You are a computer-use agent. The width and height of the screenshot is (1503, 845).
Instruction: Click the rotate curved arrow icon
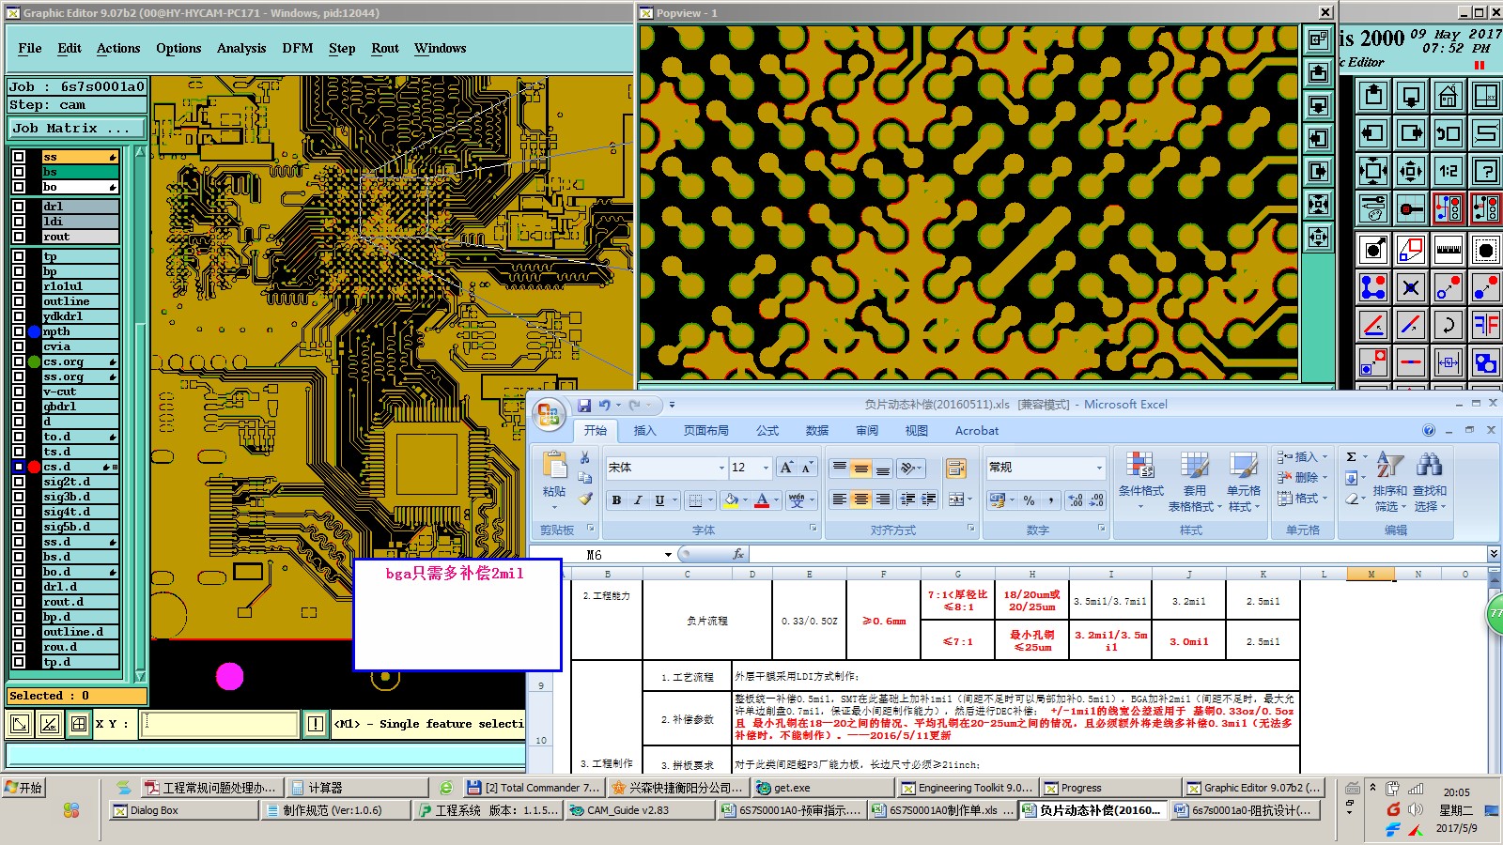[1448, 325]
